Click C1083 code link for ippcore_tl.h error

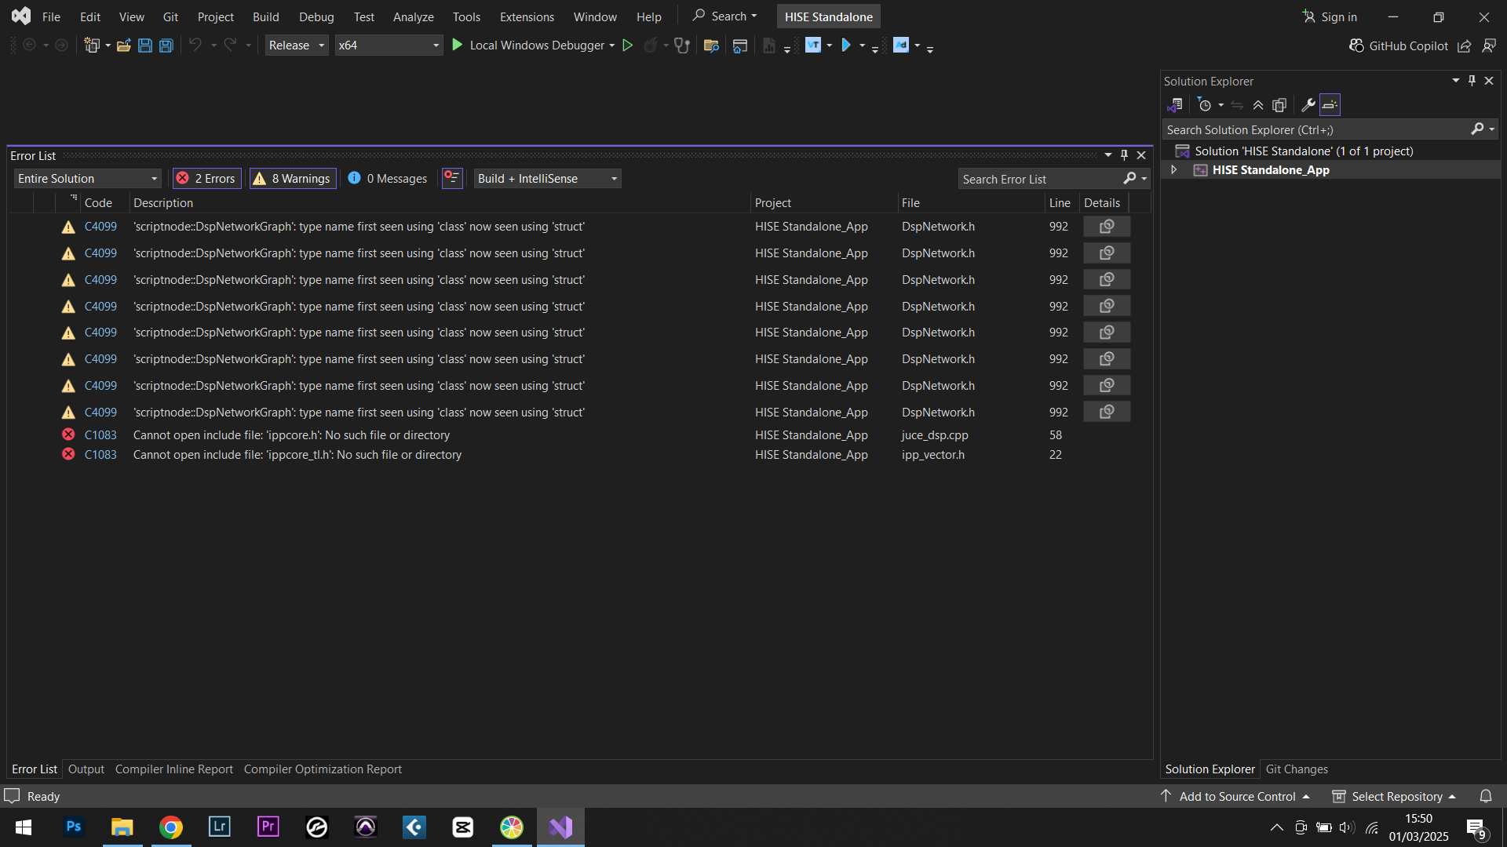(100, 455)
